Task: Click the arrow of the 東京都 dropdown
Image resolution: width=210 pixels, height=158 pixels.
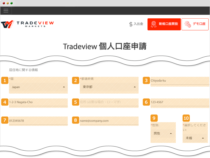Action: click(x=135, y=87)
